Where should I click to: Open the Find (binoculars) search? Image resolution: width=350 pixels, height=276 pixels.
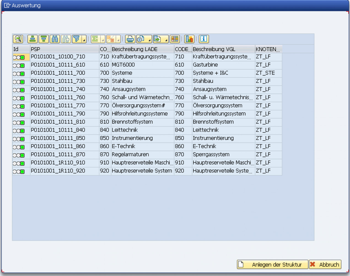pyautogui.click(x=55, y=39)
